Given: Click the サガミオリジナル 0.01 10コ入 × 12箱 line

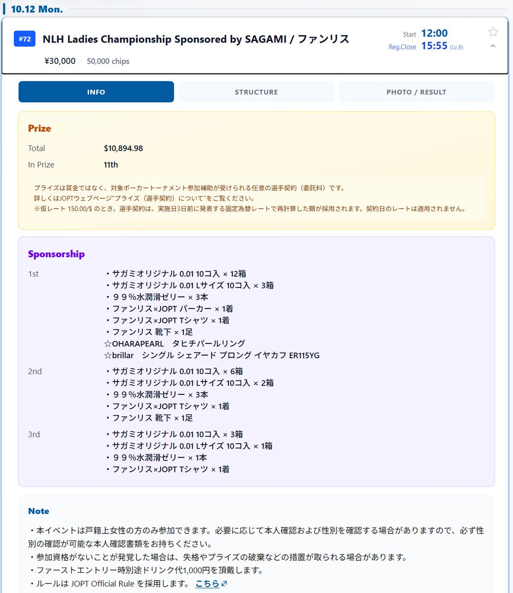Looking at the screenshot, I should click(x=175, y=274).
